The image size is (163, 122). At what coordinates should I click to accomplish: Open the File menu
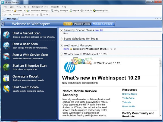5,7
